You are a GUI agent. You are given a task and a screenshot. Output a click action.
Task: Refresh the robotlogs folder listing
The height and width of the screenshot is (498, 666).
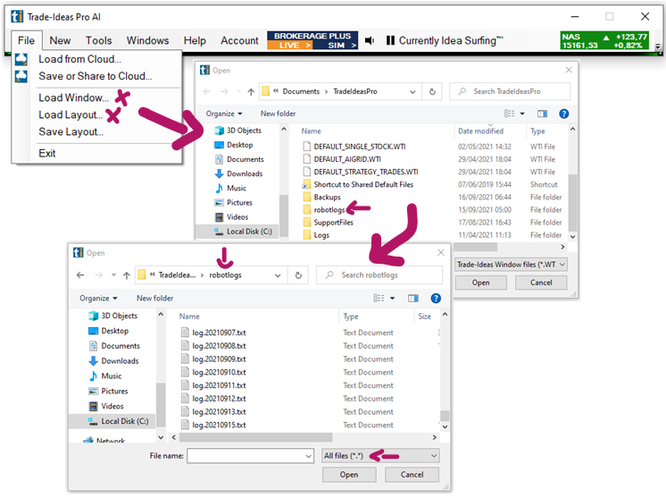tap(297, 275)
